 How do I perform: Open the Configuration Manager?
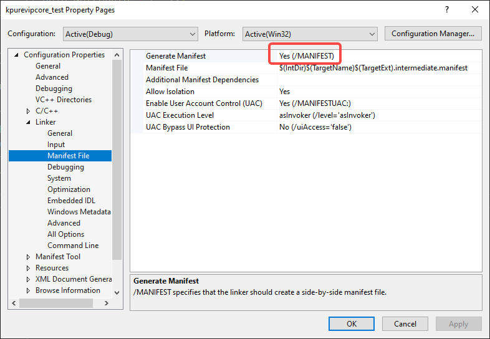tap(433, 34)
